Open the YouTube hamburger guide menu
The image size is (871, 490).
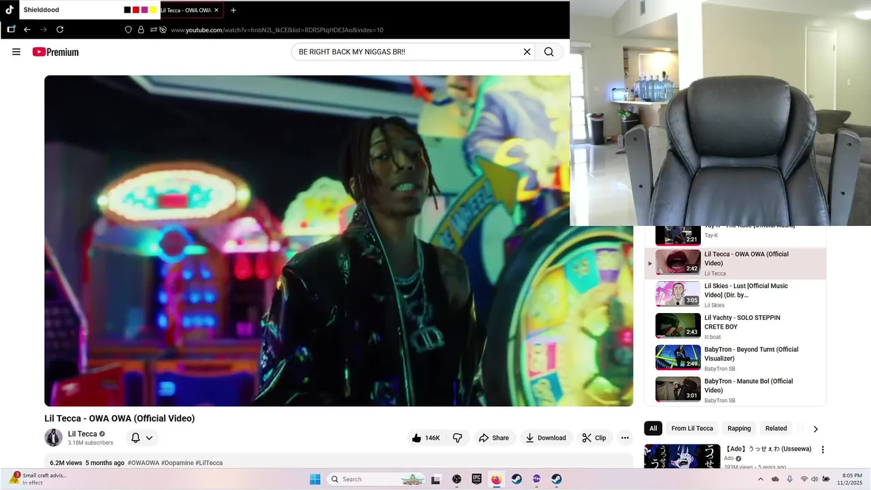coord(16,52)
